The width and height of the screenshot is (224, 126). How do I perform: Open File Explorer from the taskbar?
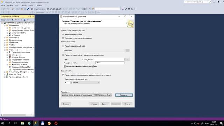click(22, 123)
